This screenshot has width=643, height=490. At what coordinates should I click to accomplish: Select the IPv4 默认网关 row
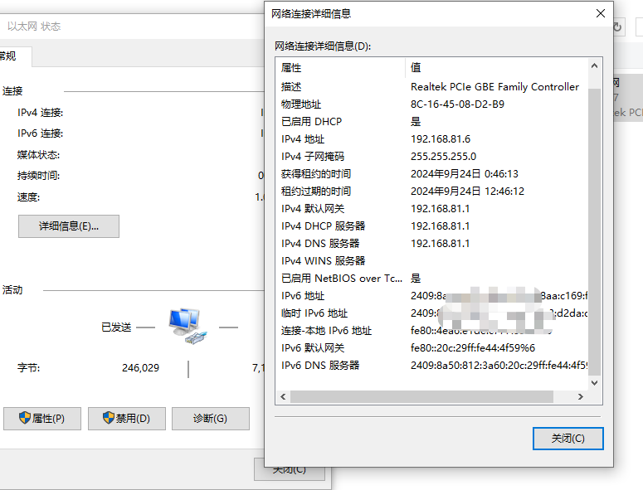pyautogui.click(x=432, y=209)
